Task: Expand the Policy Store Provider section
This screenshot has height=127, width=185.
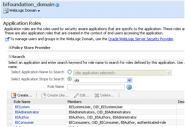Action: (x=10, y=48)
